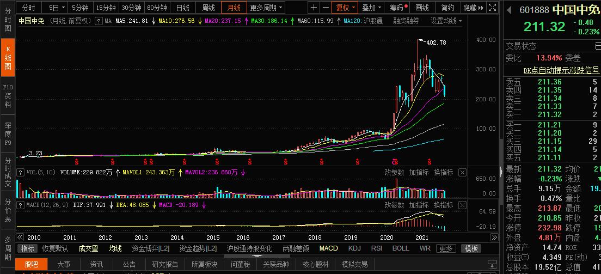
Task: Select the 15分钟 period
Action: point(106,7)
